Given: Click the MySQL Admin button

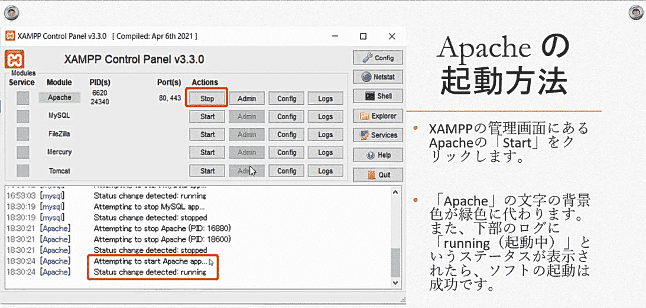Looking at the screenshot, I should click(x=247, y=116).
